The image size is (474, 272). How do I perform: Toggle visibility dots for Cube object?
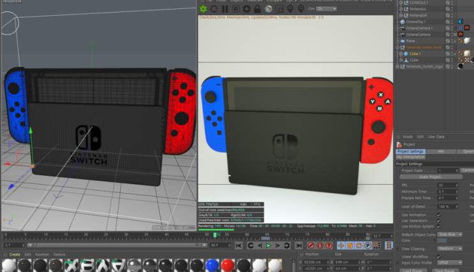click(452, 60)
